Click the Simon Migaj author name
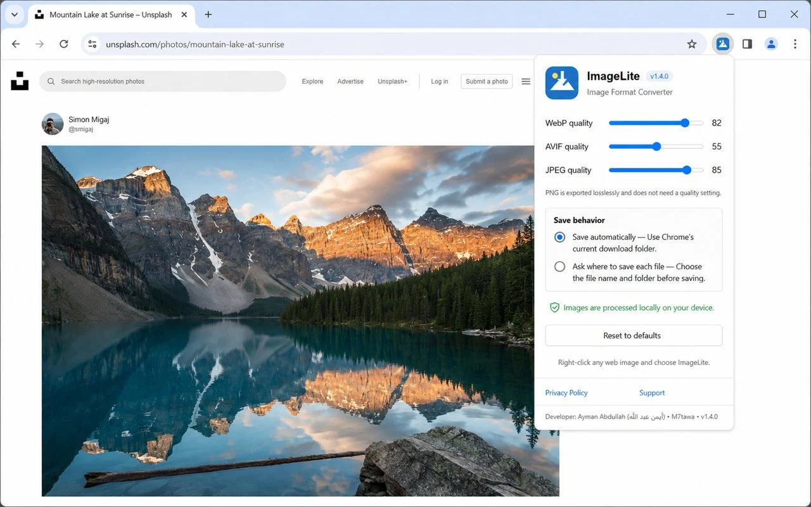 pyautogui.click(x=89, y=119)
